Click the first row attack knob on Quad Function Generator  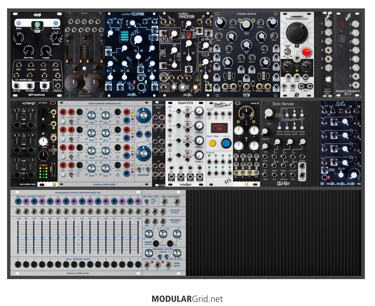pyautogui.click(x=91, y=115)
